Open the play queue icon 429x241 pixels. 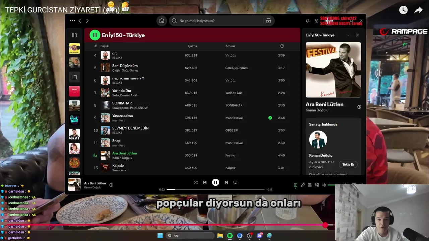click(x=310, y=185)
